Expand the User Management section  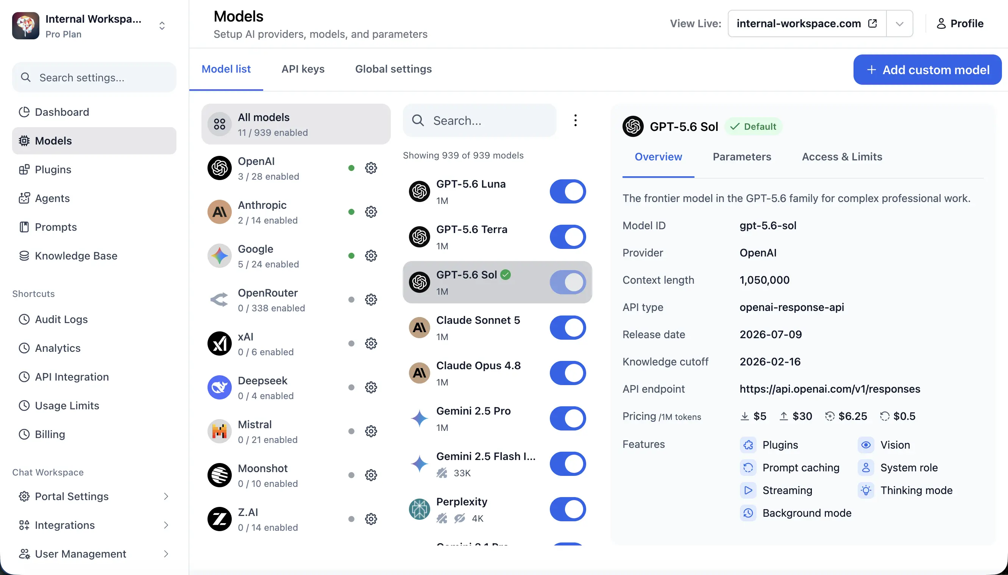[94, 554]
